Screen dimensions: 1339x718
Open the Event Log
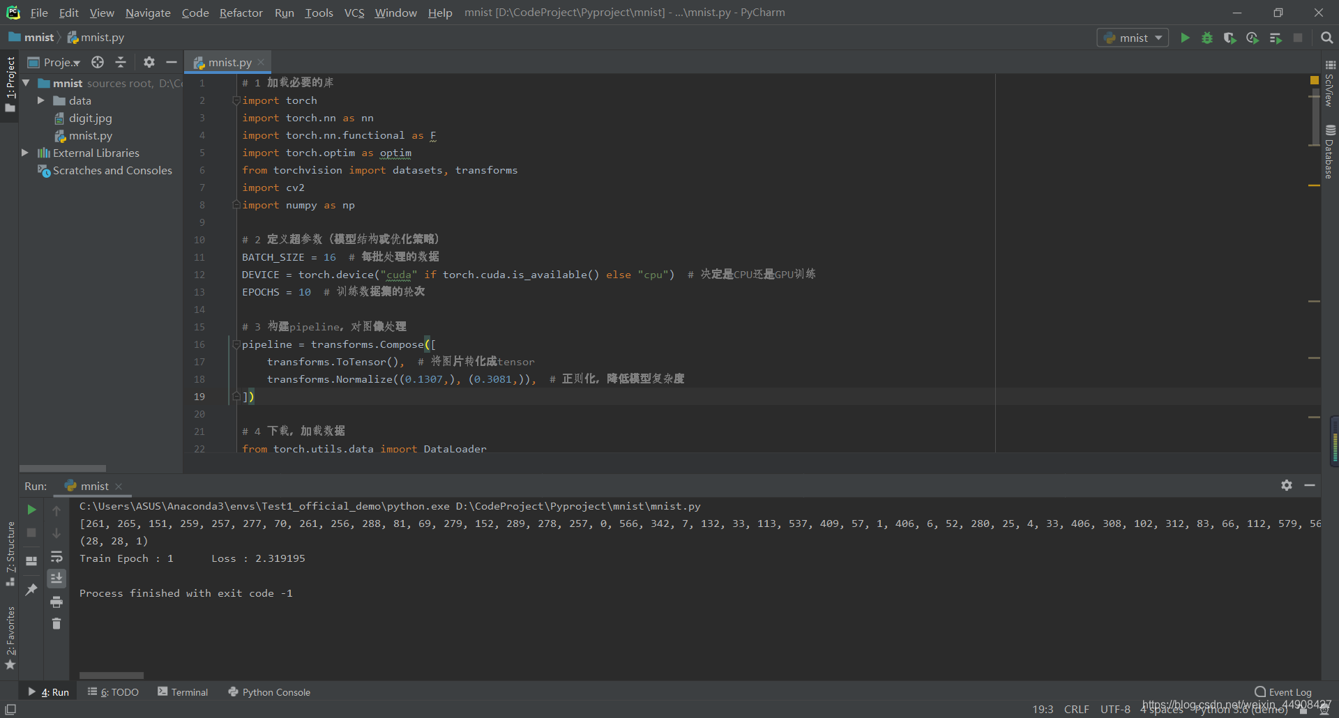(1283, 692)
